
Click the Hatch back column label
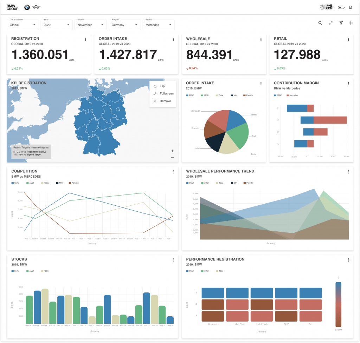click(262, 324)
